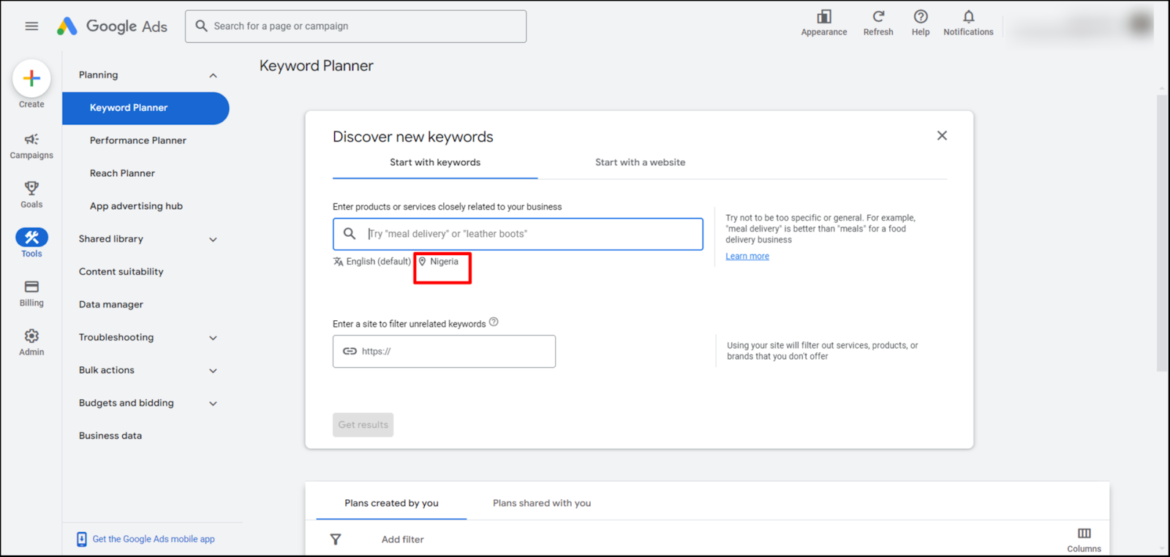Select Plans created by you tab
1170x557 pixels.
pyautogui.click(x=391, y=503)
